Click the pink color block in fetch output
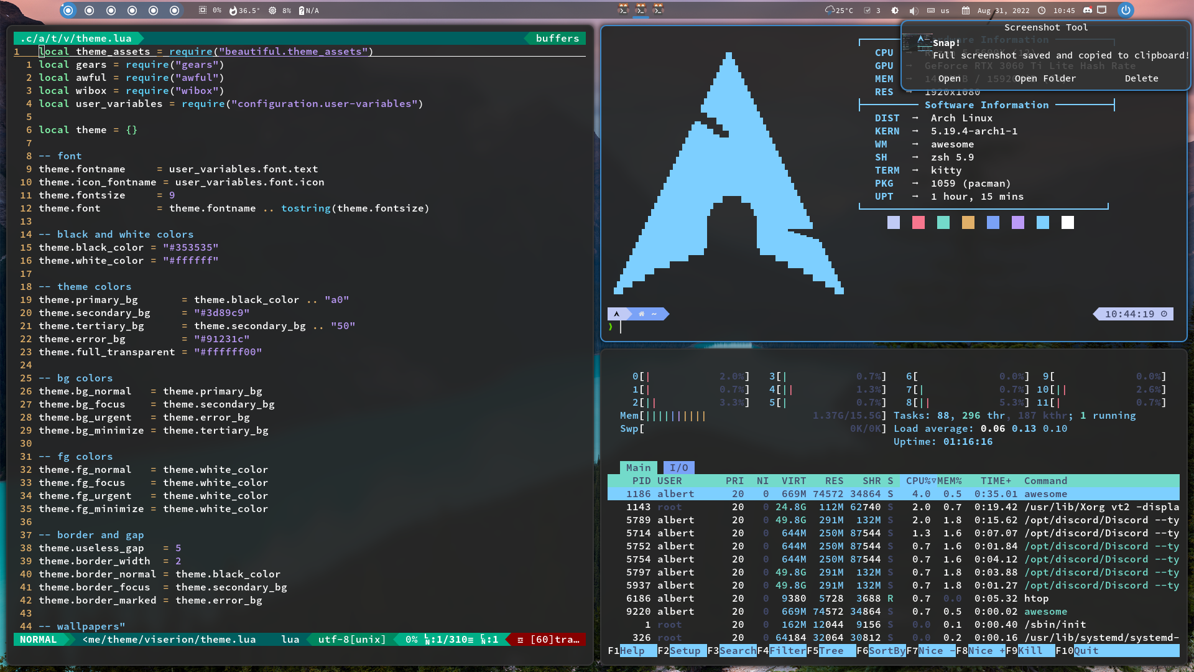Viewport: 1194px width, 672px height. pos(918,222)
